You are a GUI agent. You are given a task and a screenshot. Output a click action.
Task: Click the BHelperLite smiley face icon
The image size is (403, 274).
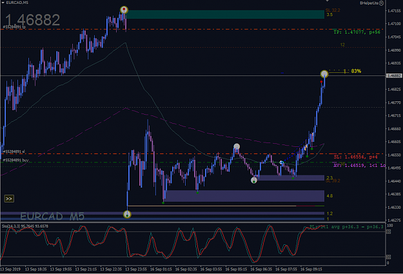382,3
